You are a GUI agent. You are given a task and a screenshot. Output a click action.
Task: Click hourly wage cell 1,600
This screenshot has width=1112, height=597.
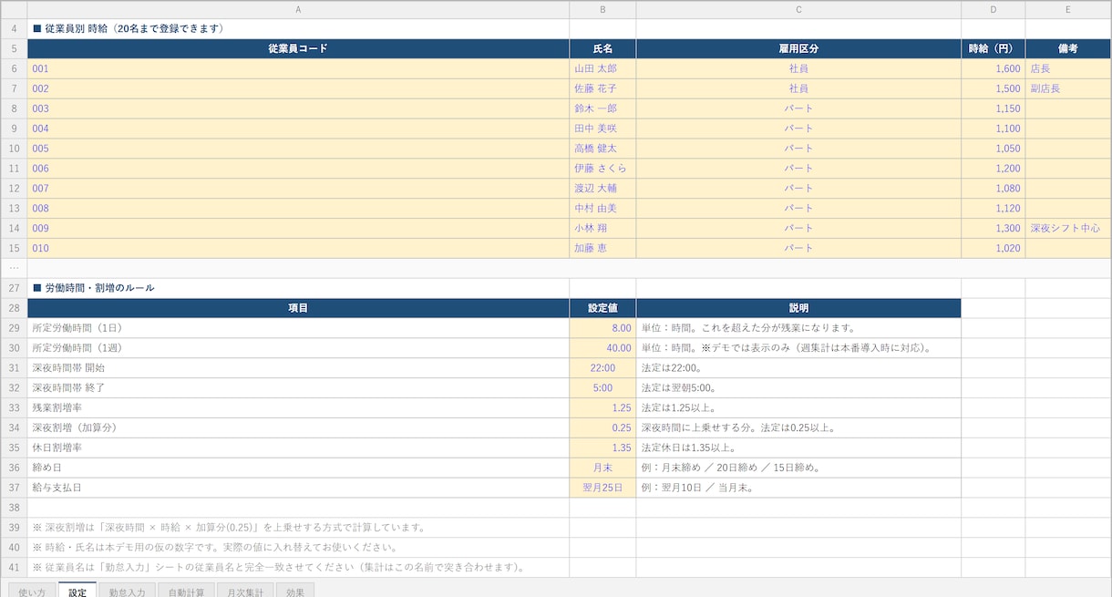click(994, 68)
